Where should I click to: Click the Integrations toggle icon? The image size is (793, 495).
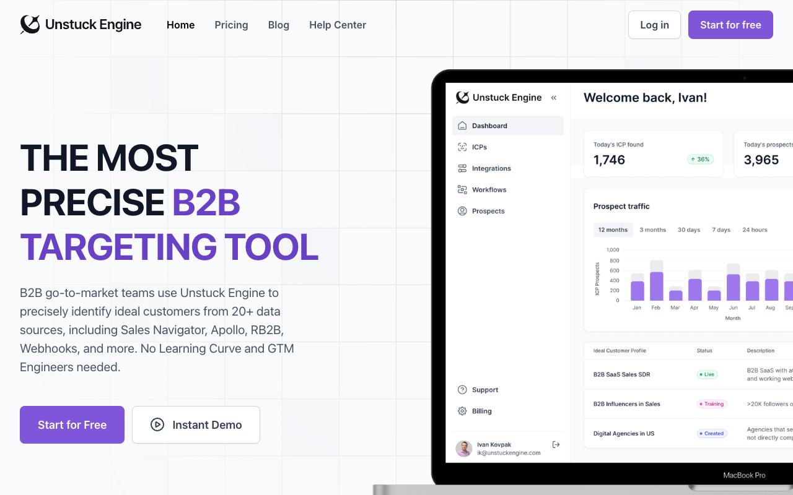[x=462, y=168]
